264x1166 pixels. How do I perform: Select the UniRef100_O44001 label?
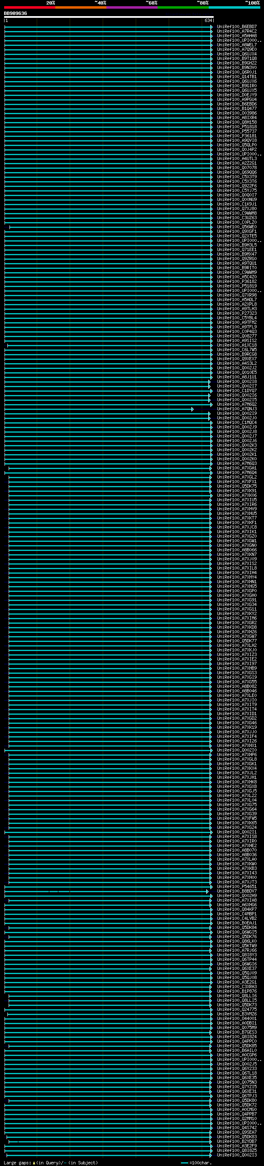236,1019
